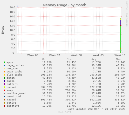
Task: Click the shmem dark green swatch
Action: click(4, 78)
